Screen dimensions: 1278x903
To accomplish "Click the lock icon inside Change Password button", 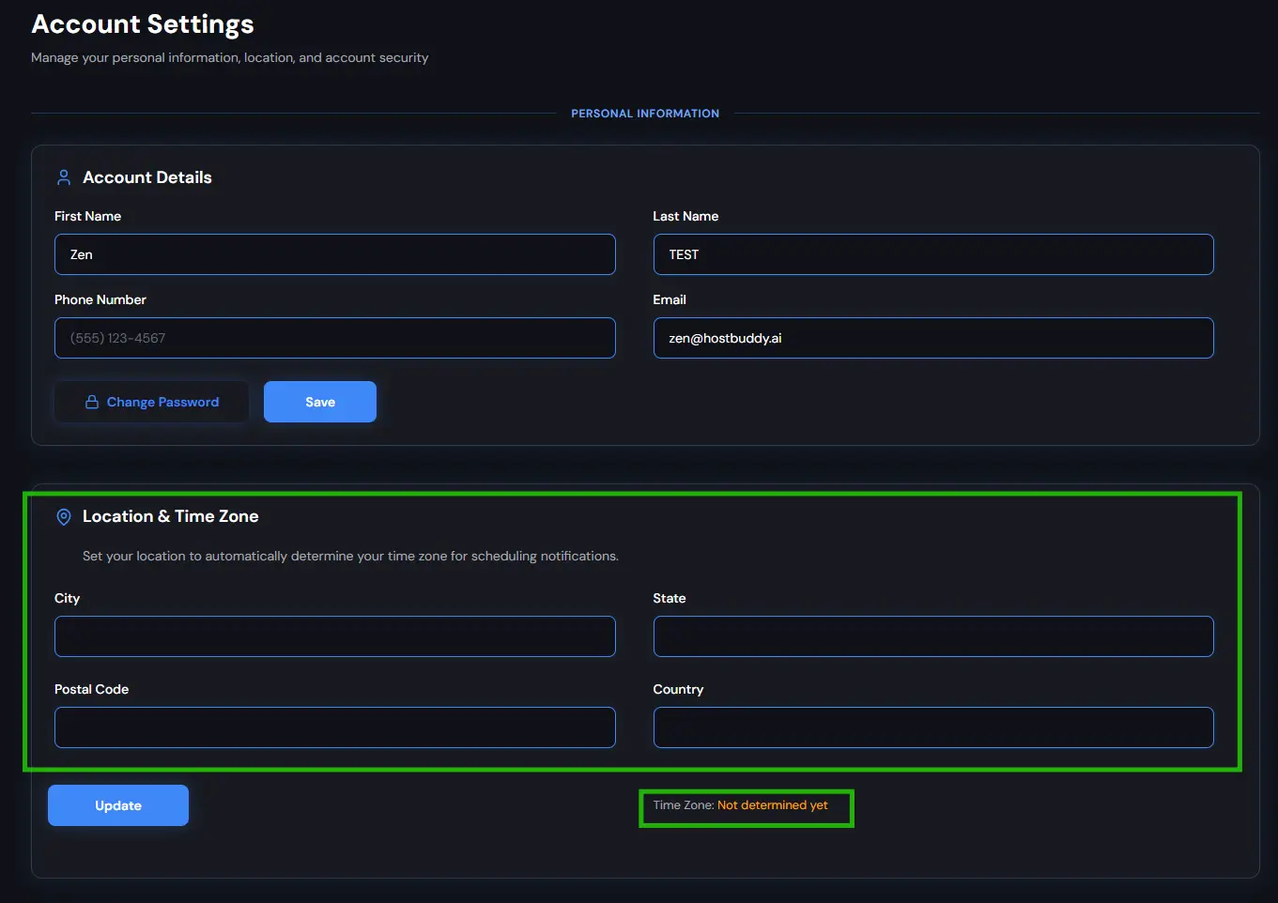I will tap(91, 401).
